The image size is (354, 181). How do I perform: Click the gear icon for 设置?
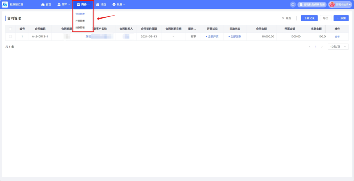pyautogui.click(x=114, y=5)
